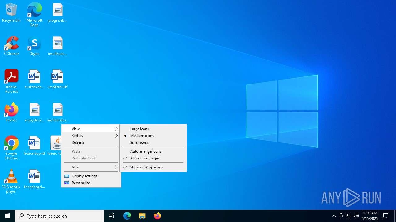Select the Microsoft Edge desktop shortcut
The image size is (396, 222).
pos(34,15)
